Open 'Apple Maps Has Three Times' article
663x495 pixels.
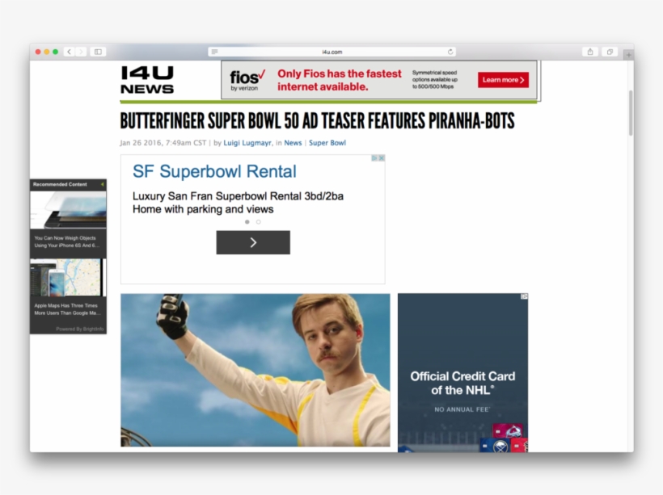pos(68,309)
